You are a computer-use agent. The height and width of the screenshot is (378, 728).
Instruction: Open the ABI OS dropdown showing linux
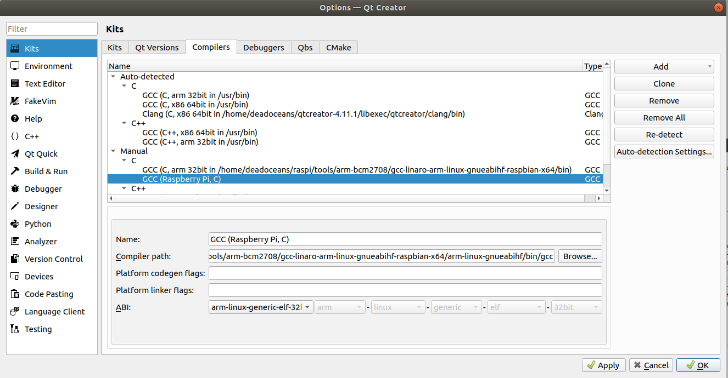pyautogui.click(x=399, y=307)
